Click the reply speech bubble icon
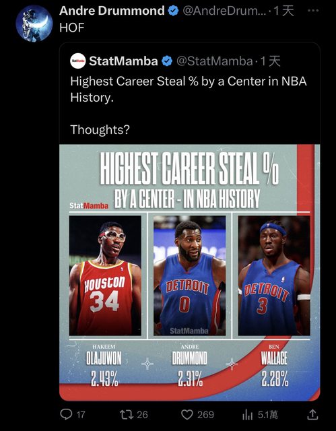The height and width of the screenshot is (431, 336). click(66, 415)
